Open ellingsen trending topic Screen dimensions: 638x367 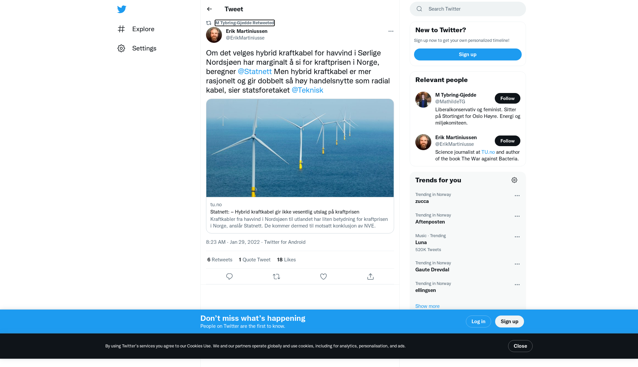(x=426, y=290)
